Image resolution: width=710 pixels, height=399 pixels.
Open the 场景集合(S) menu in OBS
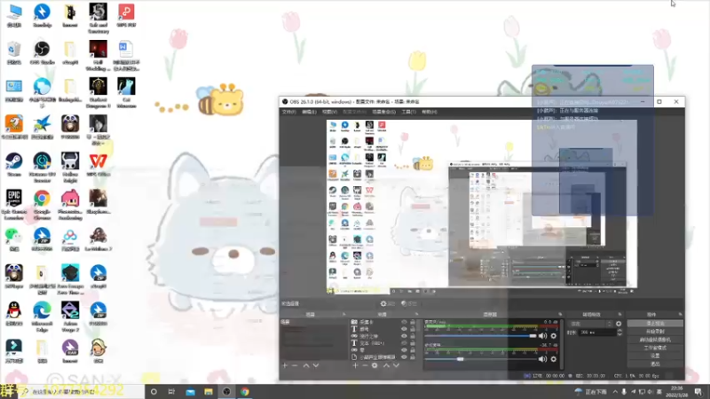point(383,112)
